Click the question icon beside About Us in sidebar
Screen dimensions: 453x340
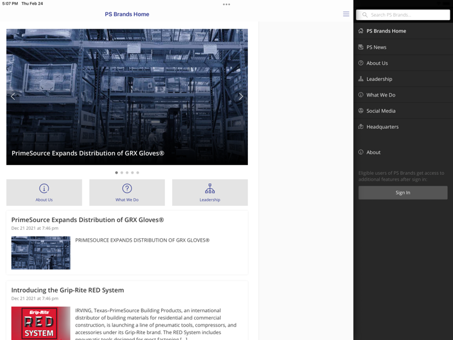pyautogui.click(x=361, y=63)
